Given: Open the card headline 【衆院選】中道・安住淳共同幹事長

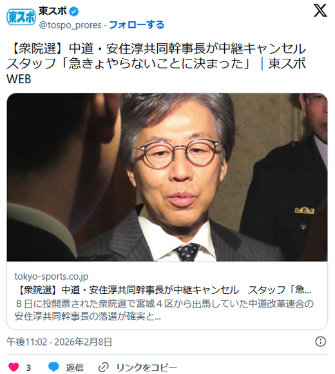Looking at the screenshot, I should click(x=163, y=290).
